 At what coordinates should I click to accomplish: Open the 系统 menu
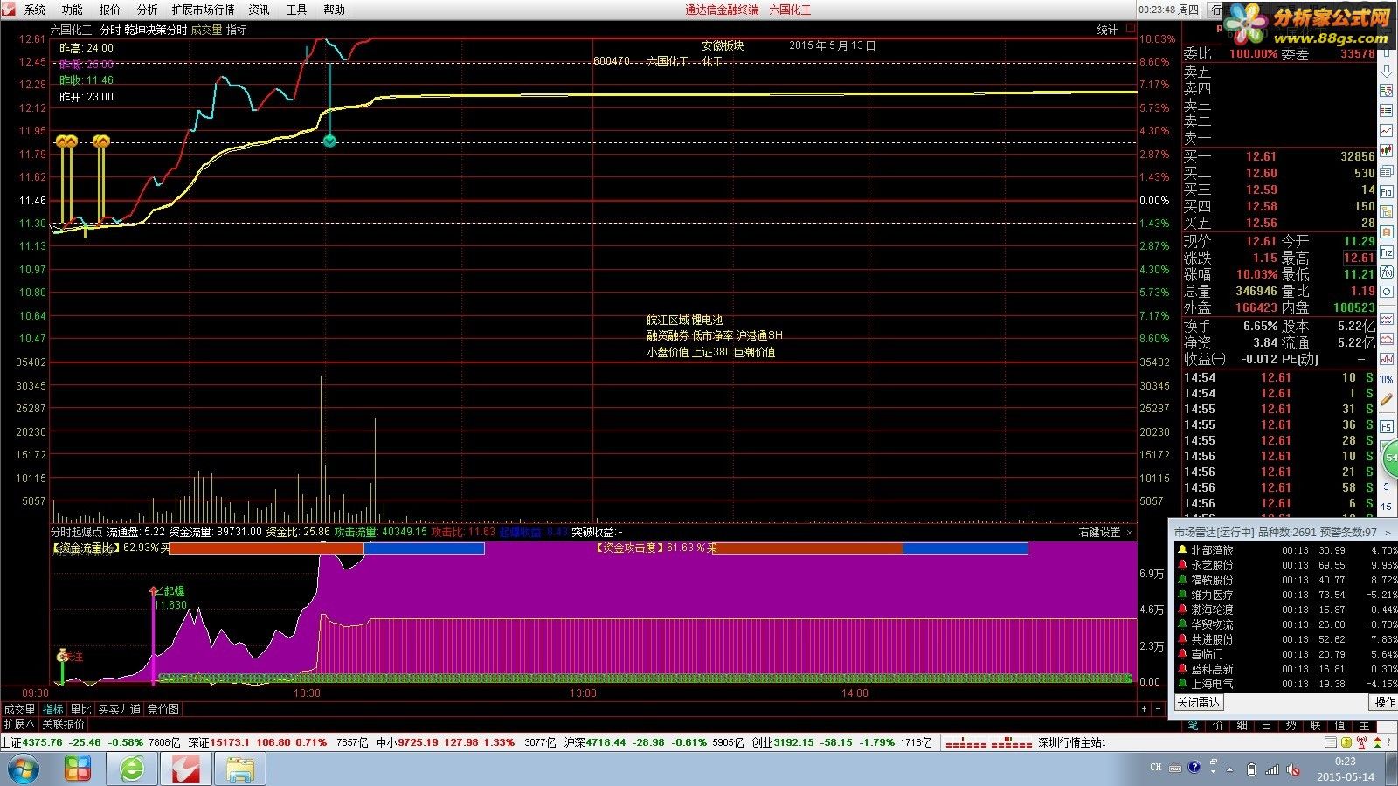[35, 10]
